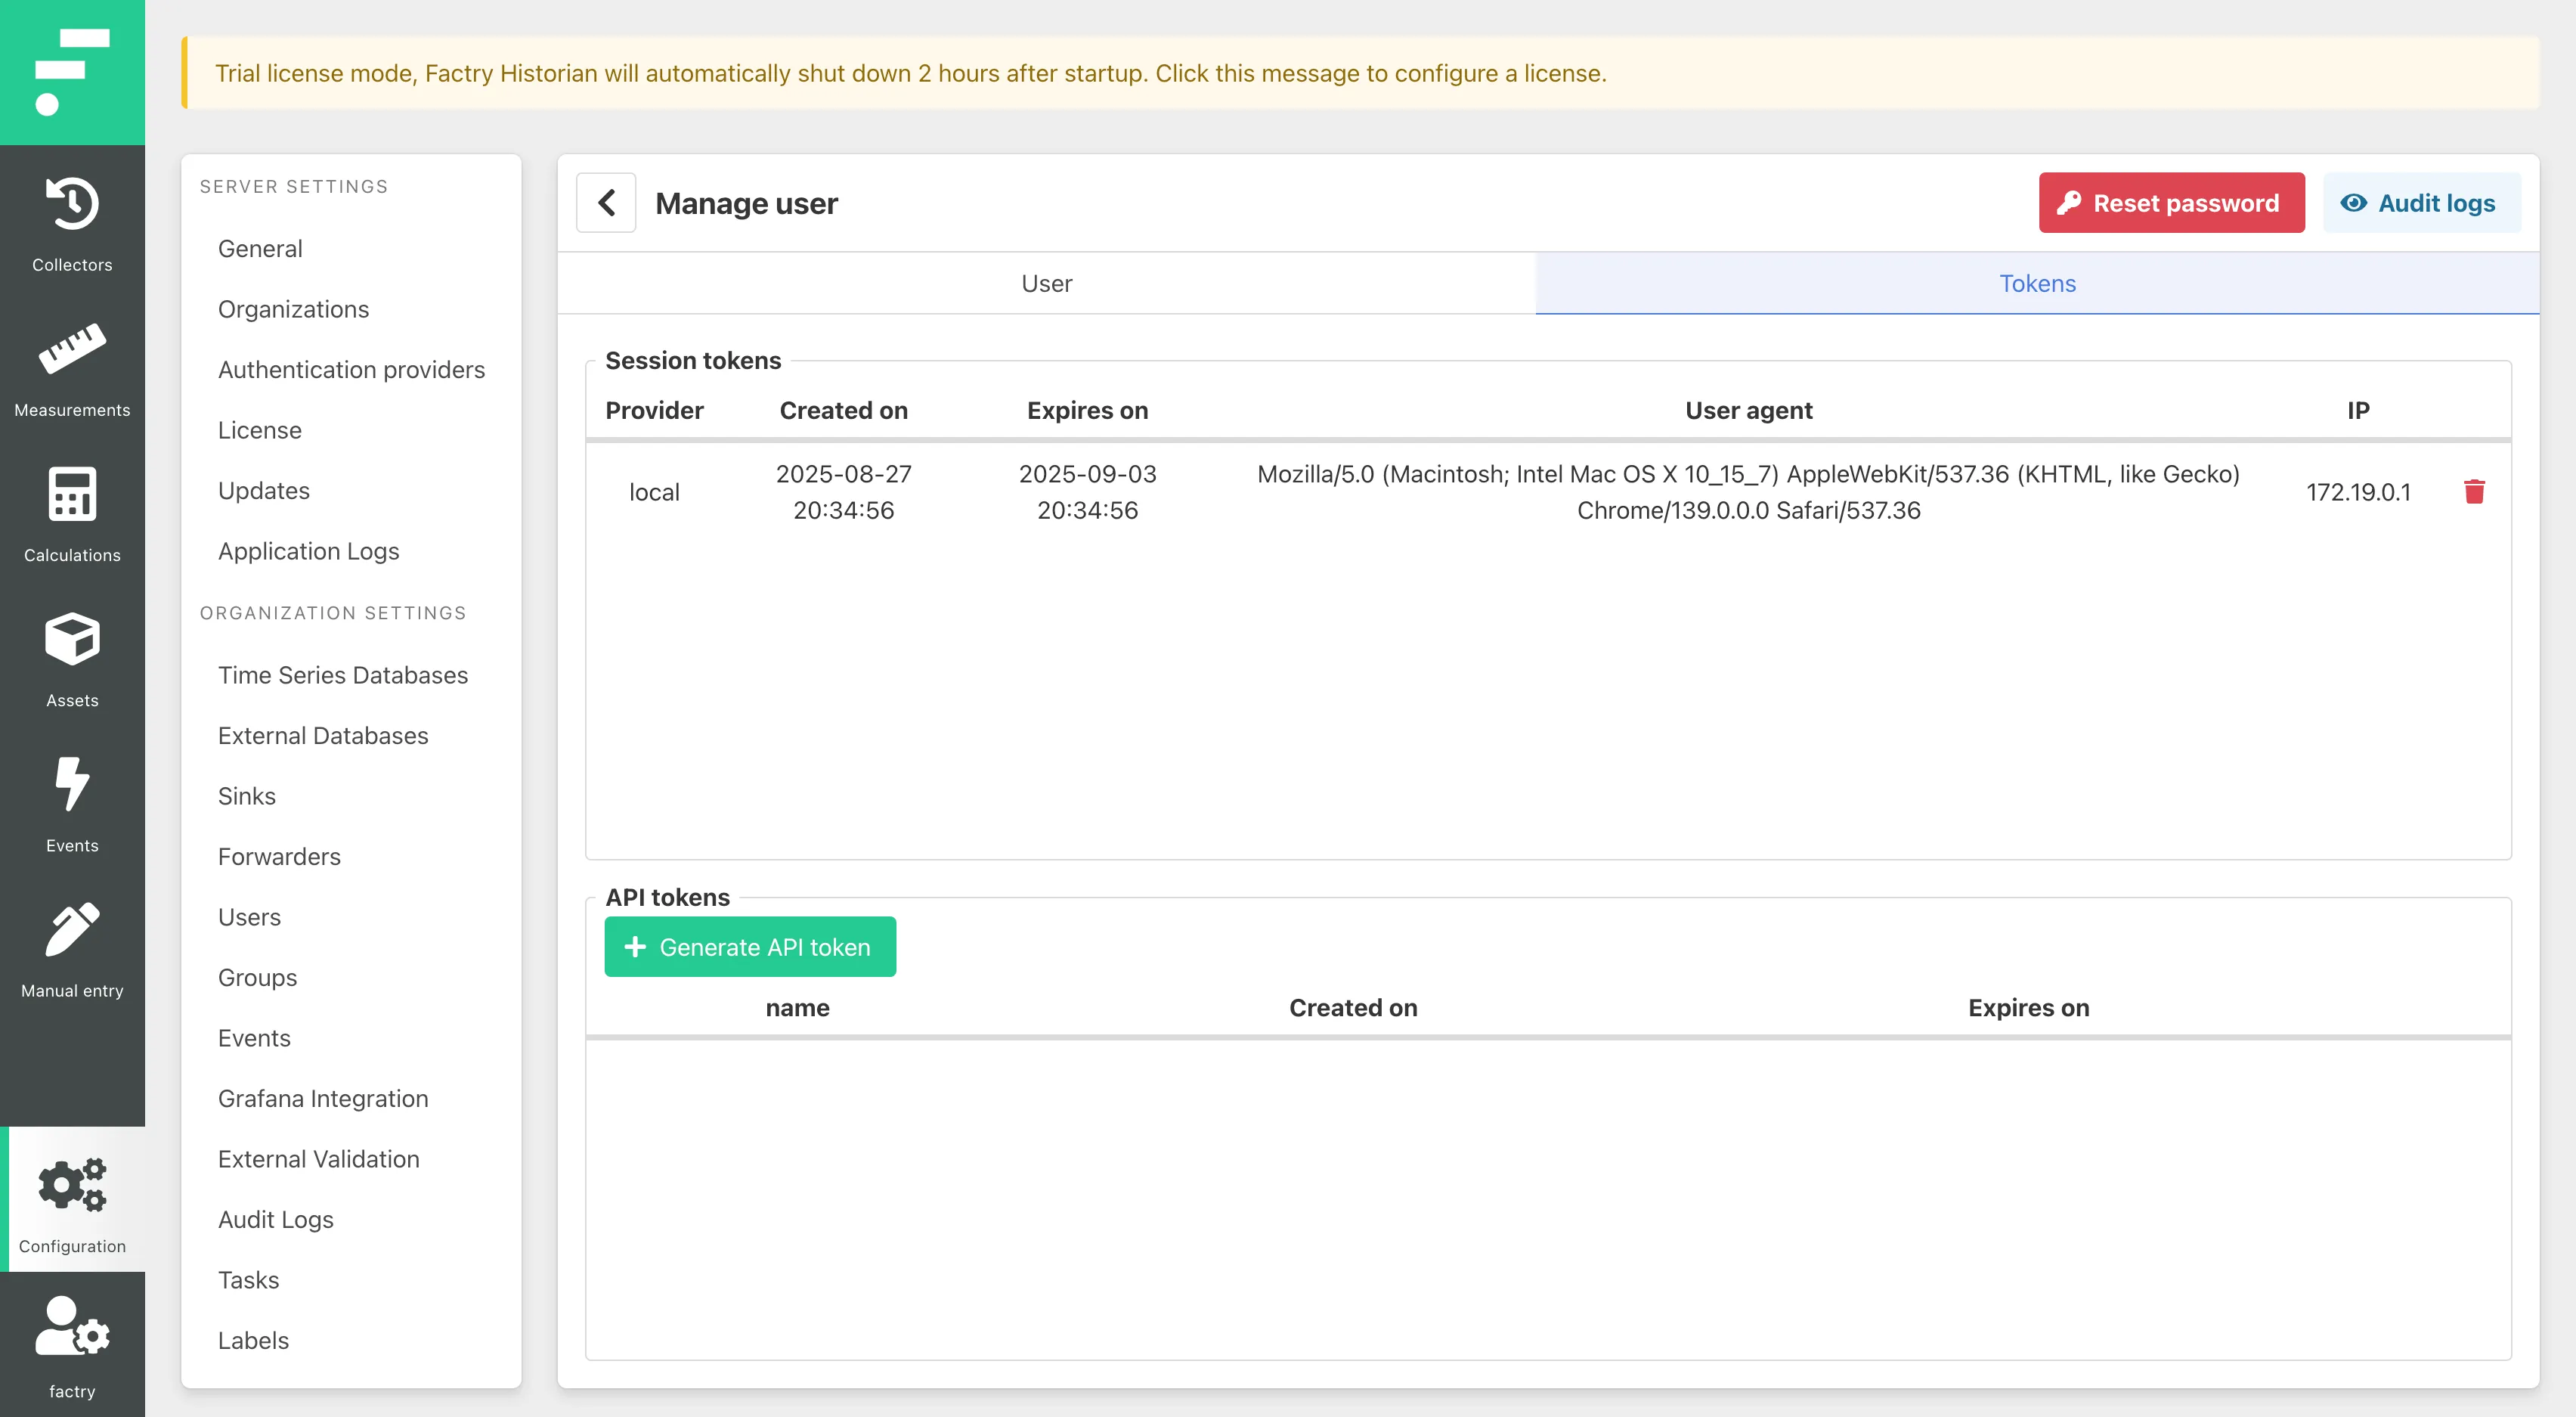Open Authentication providers settings
This screenshot has height=1417, width=2576.
tap(351, 369)
